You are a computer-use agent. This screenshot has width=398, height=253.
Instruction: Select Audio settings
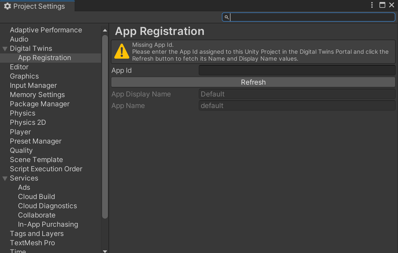coord(19,39)
